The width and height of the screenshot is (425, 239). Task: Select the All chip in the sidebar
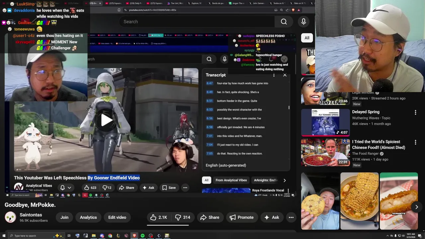[307, 38]
